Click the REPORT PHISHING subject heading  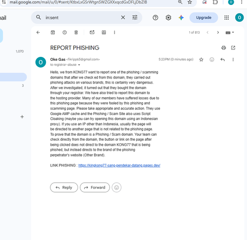click(75, 48)
